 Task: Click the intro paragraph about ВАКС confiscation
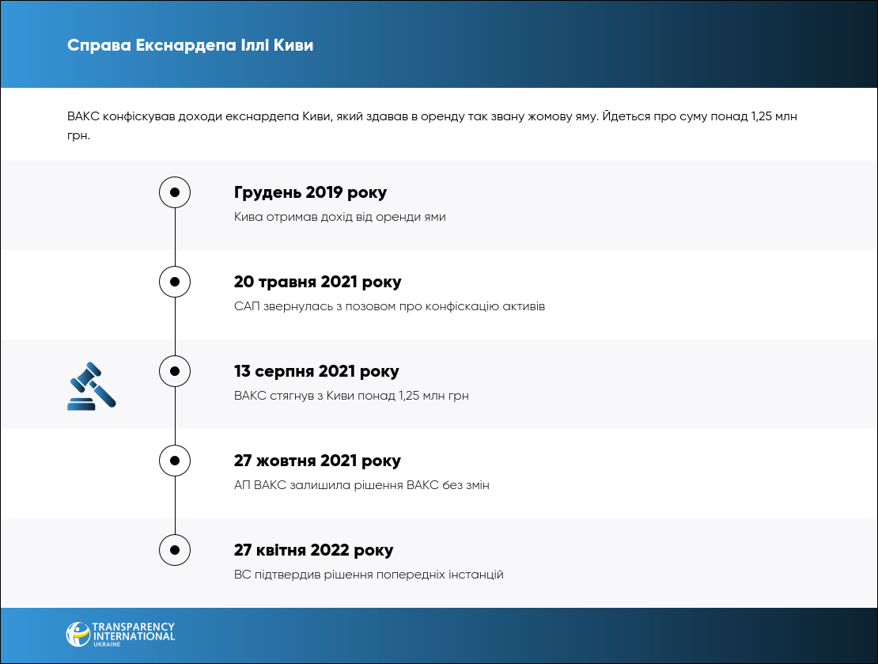433,125
